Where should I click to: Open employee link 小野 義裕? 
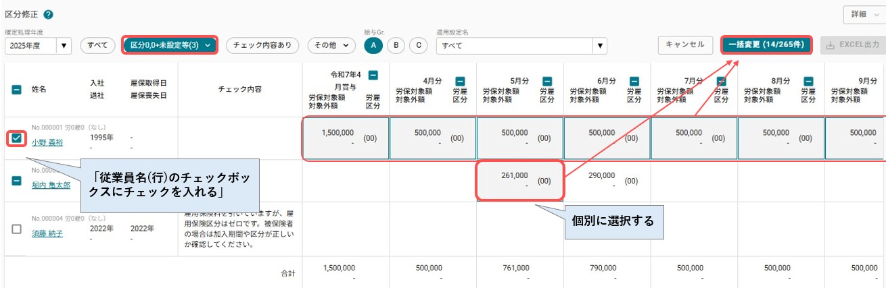click(x=47, y=142)
